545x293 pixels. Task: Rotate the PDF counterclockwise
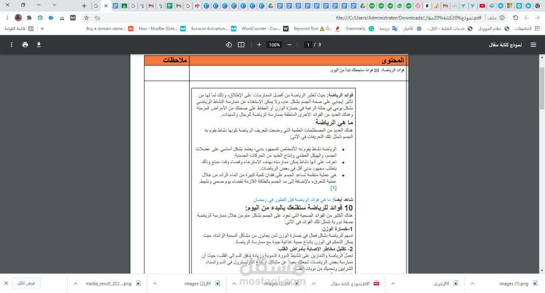coord(229,45)
